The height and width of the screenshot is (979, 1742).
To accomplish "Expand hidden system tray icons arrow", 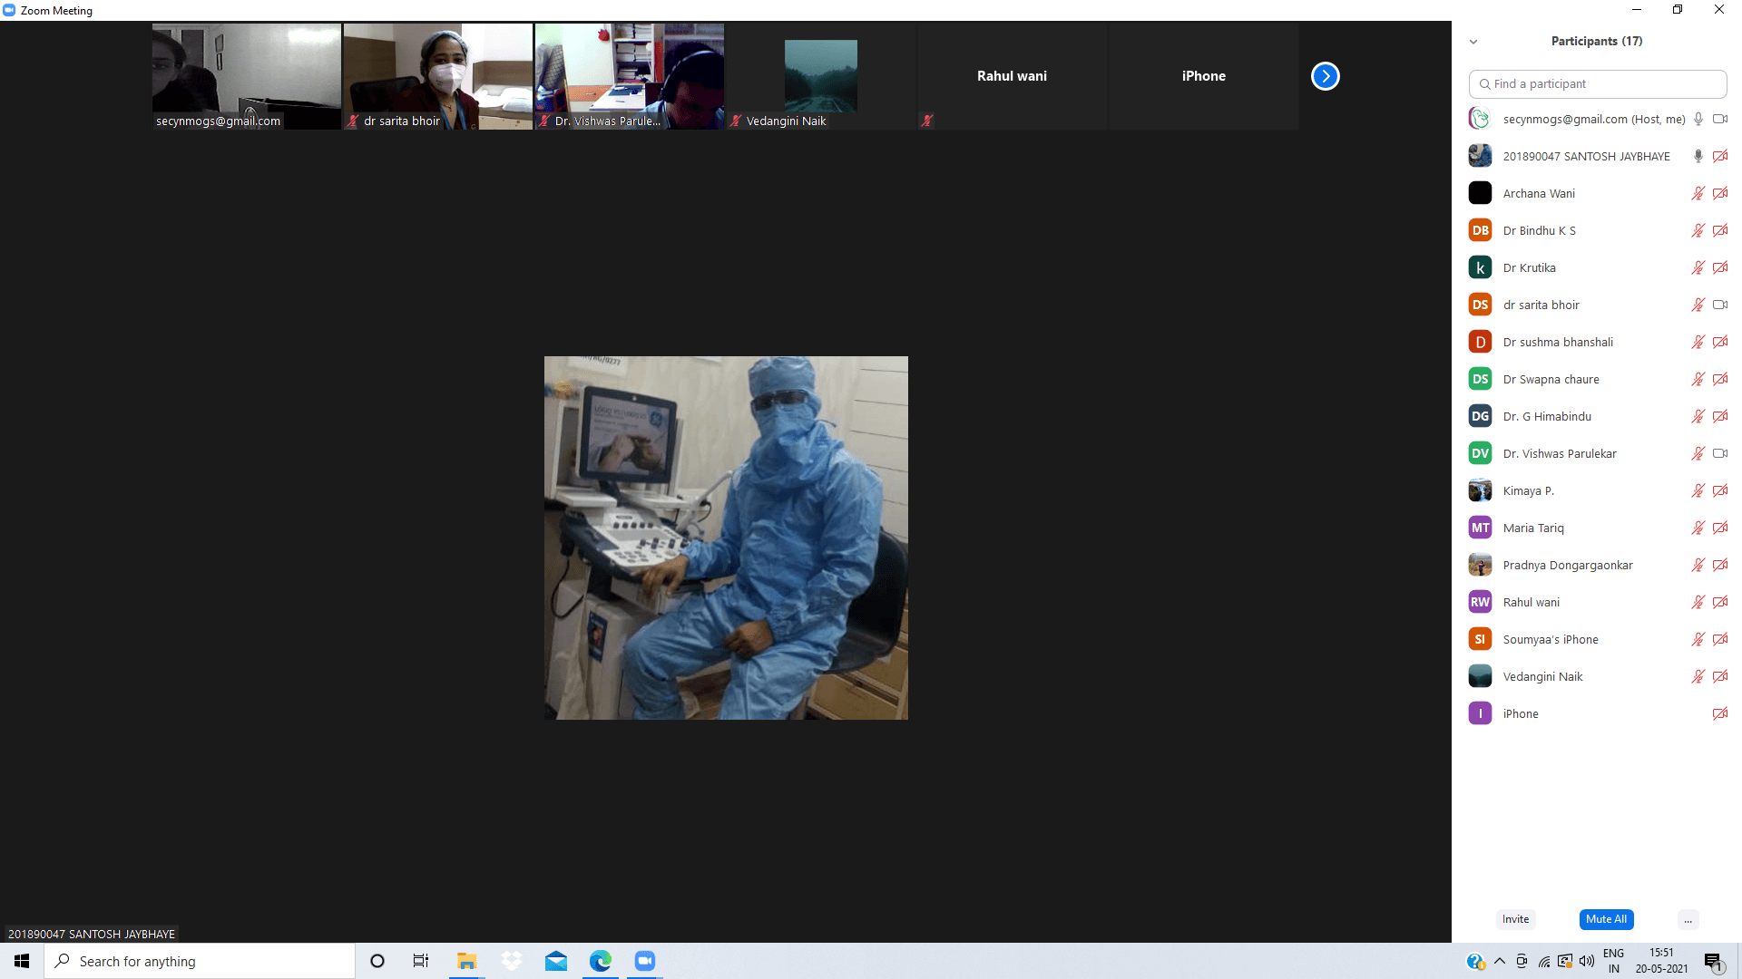I will tap(1499, 961).
